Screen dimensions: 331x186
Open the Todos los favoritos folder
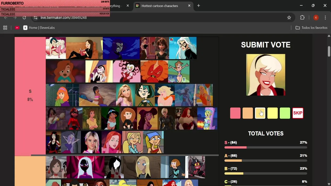(x=312, y=28)
